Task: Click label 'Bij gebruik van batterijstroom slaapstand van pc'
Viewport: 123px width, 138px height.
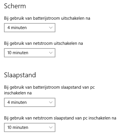Action: 49,87
